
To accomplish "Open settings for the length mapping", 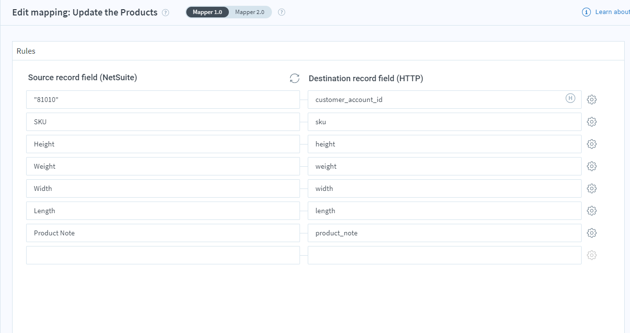I will [x=591, y=210].
